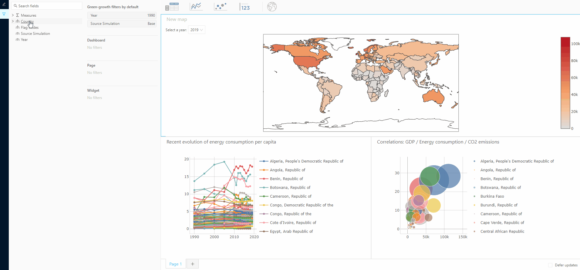Screen dimensions: 580x270
Task: Open the pencil edit panel in sidebar
Action: [x=4, y=5]
